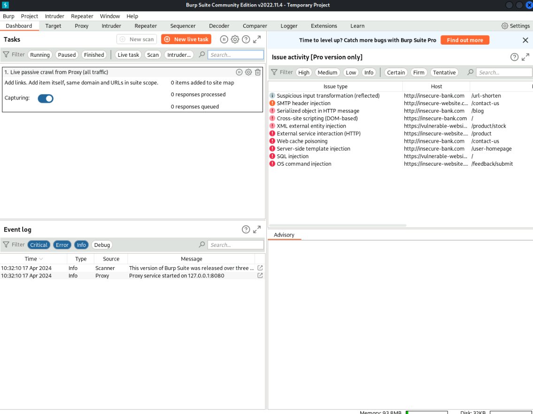Click the Tasks search field

pyautogui.click(x=236, y=55)
